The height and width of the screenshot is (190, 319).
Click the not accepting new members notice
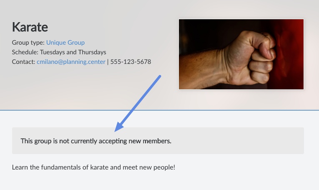coord(158,141)
